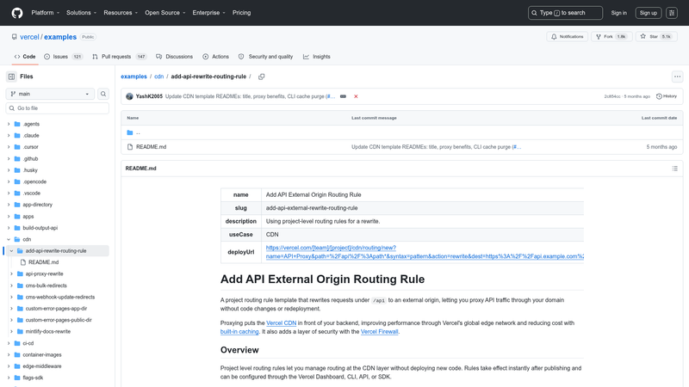The height and width of the screenshot is (387, 689).
Task: Click README.md file icon in file table
Action: click(130, 147)
